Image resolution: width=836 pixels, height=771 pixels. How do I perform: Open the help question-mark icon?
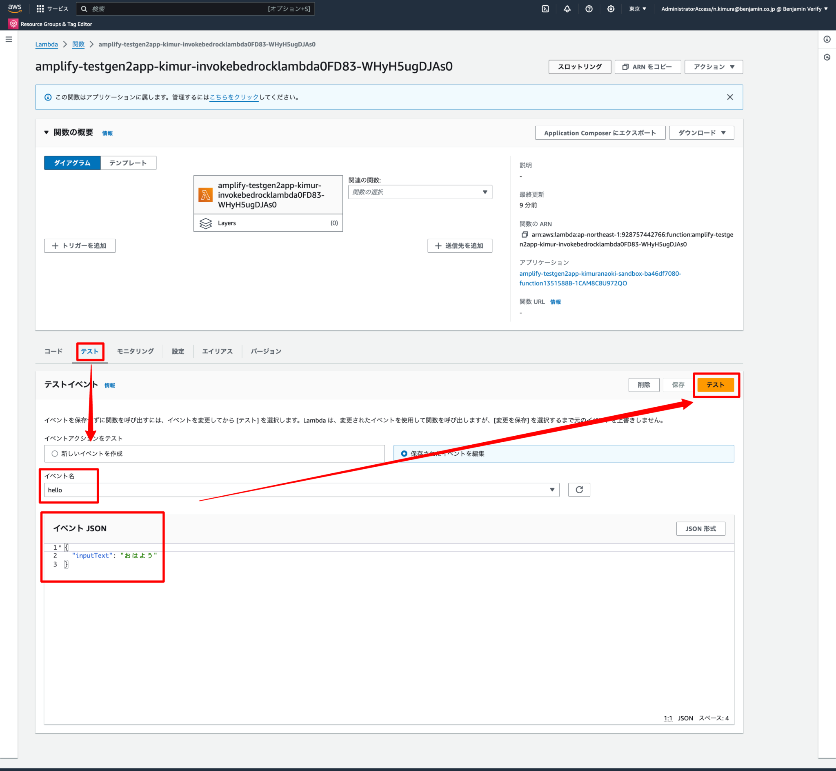(589, 9)
